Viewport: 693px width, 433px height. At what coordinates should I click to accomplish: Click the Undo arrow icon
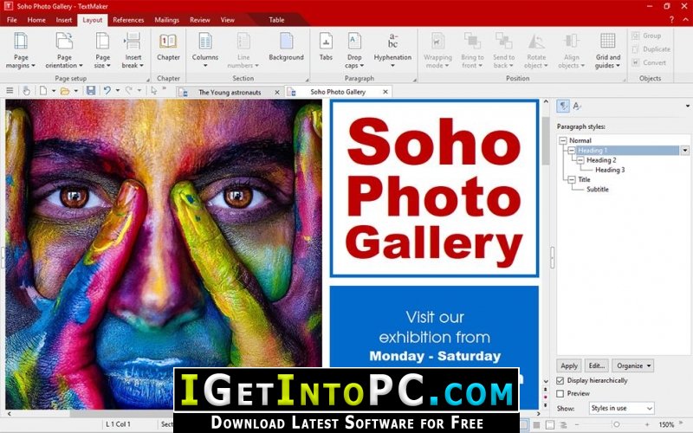click(107, 91)
